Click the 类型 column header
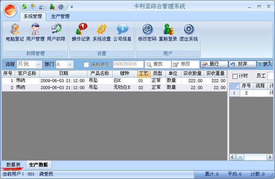The image size is (275, 179). click(158, 73)
